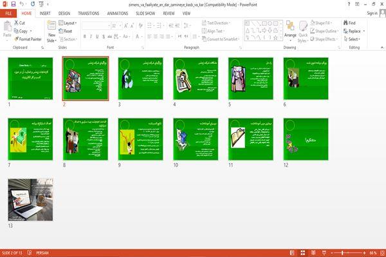The image size is (386, 257).
Task: Click the Sign in link
Action: 372,13
